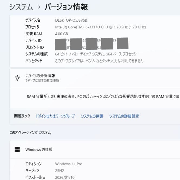Image resolution: width=180 pixels, height=180 pixels.
Task: Click the デバイスに関する追加情報 subtitle
Action: point(42,80)
